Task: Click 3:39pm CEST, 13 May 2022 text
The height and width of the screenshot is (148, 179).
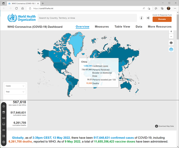Action: (x=51, y=138)
